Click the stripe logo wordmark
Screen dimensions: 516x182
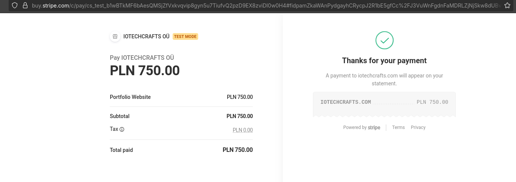(374, 127)
